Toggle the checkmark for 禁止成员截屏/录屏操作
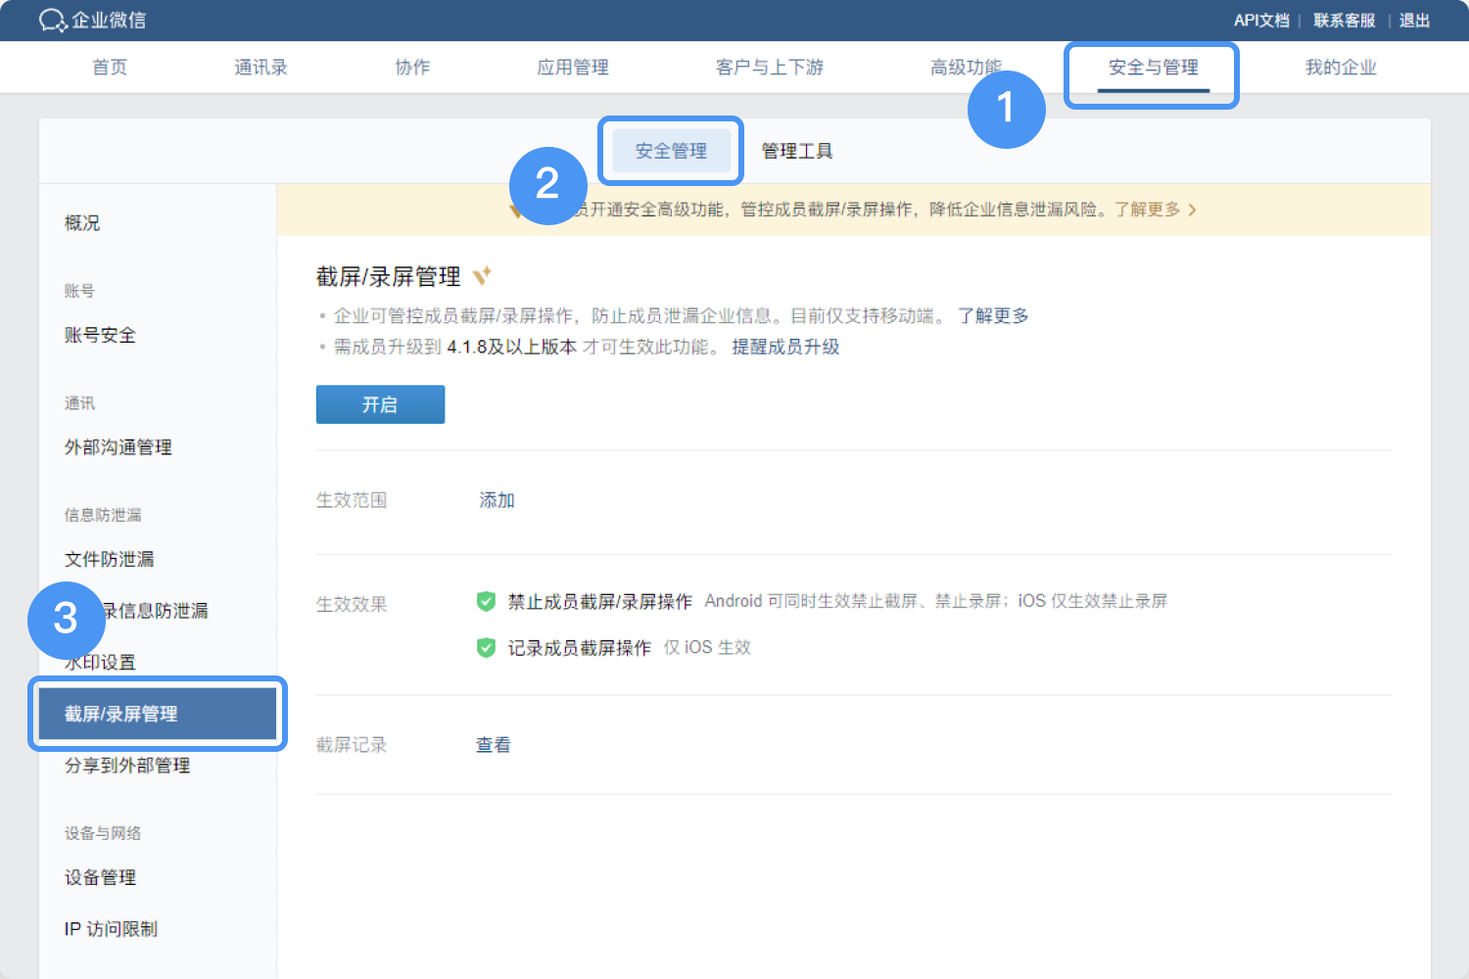Screen dimensions: 1469x979 tap(486, 600)
